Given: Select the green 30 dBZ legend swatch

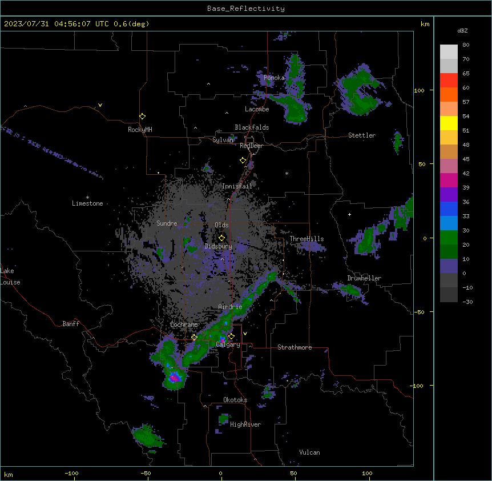Looking at the screenshot, I should click(x=449, y=238).
